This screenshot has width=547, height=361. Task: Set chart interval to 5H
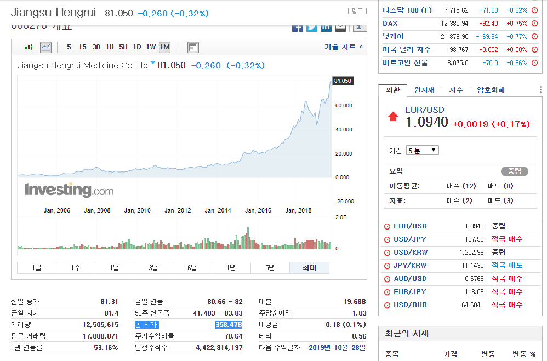pyautogui.click(x=123, y=47)
